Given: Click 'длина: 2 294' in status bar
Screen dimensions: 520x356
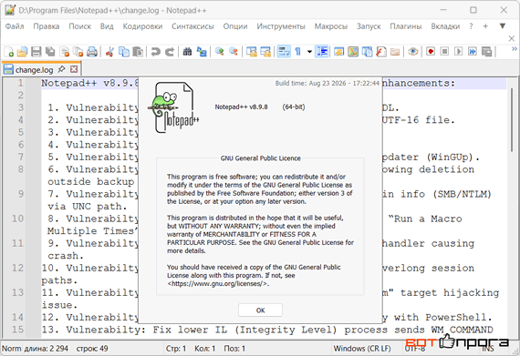Looking at the screenshot, I should click(x=47, y=349).
